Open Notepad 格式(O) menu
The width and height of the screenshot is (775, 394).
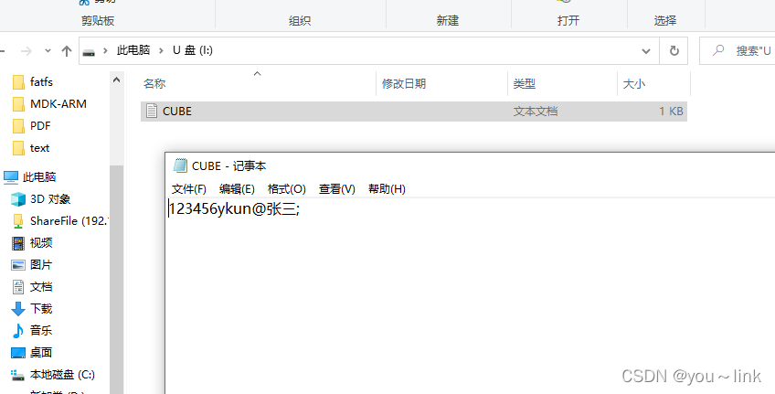pos(287,189)
